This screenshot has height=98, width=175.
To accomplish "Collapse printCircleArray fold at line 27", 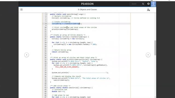I will coord(47,59).
